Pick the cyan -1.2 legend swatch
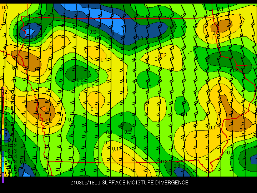The height and width of the screenshot is (193, 257). [x=3, y=170]
